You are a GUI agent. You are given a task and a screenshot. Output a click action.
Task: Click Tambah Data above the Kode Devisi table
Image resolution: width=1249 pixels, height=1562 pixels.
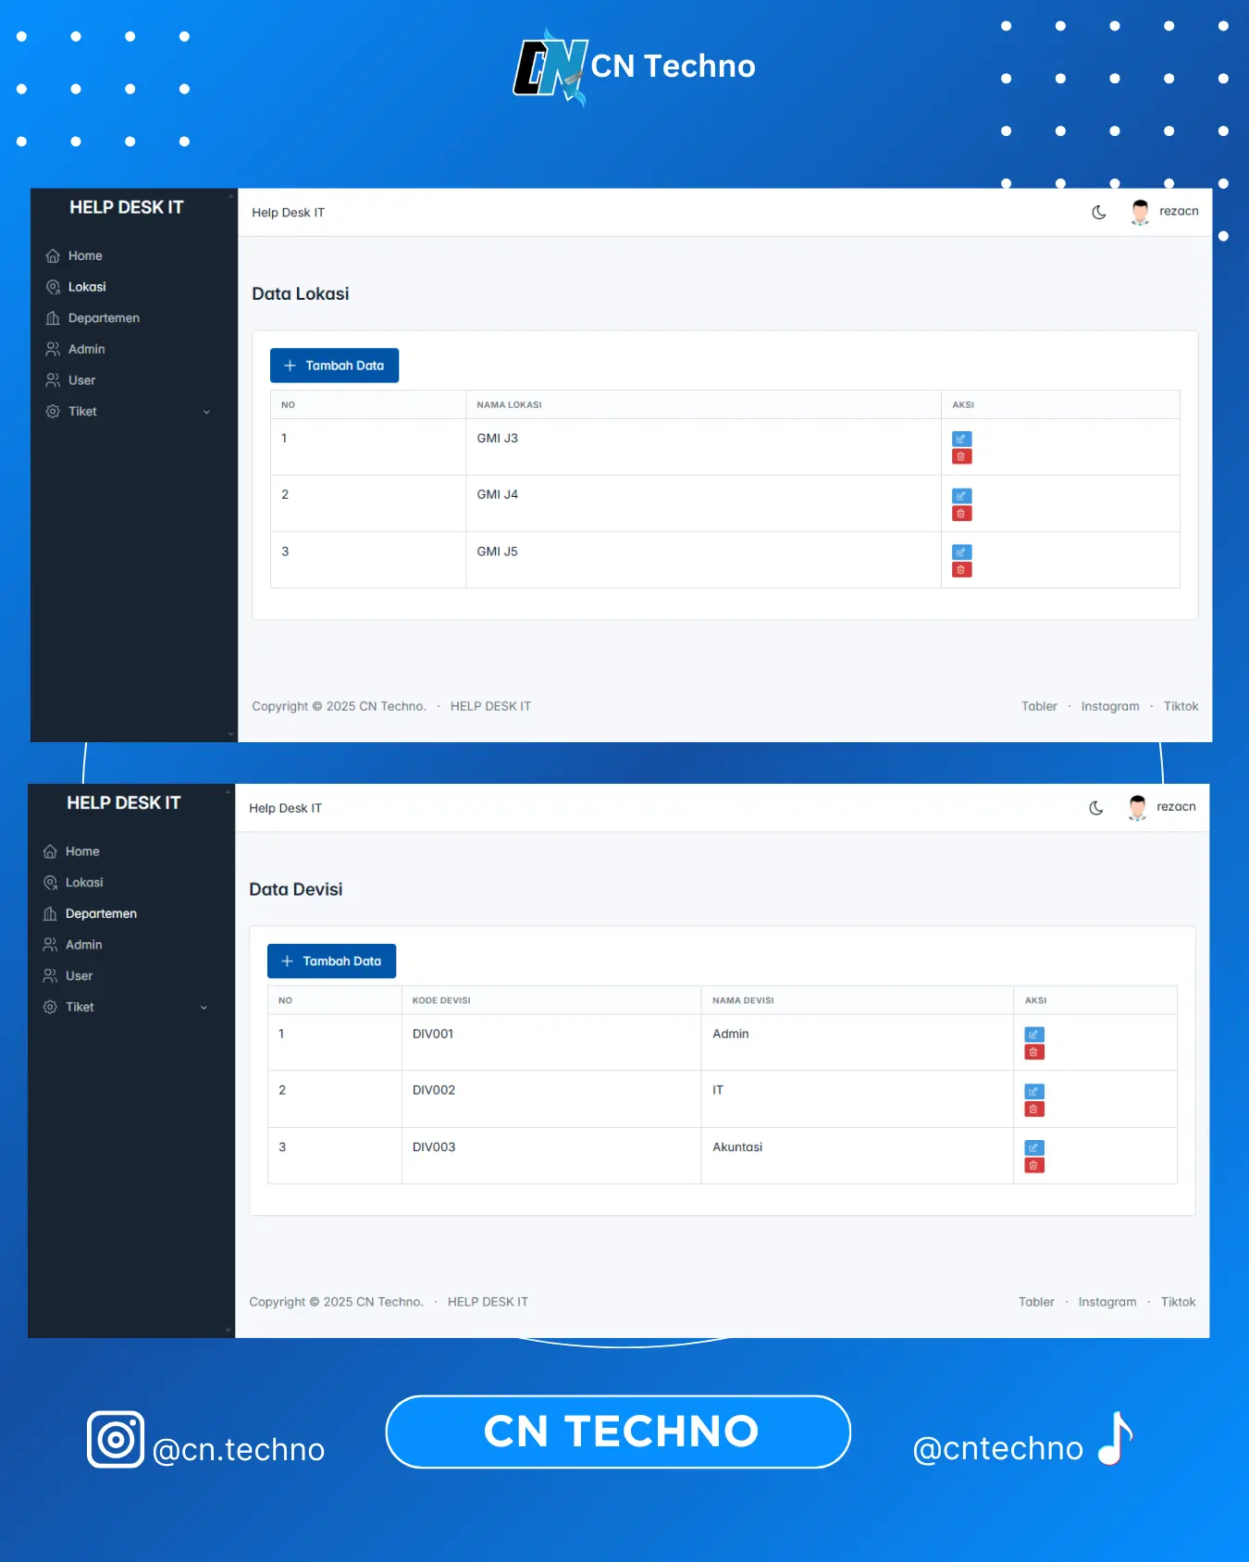point(331,961)
